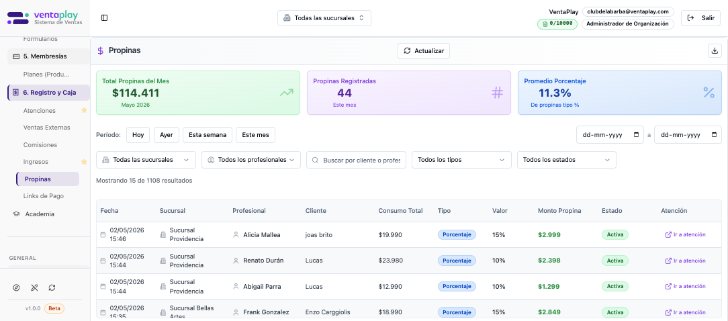Click the client name Enzo Carggiolis

(x=328, y=313)
